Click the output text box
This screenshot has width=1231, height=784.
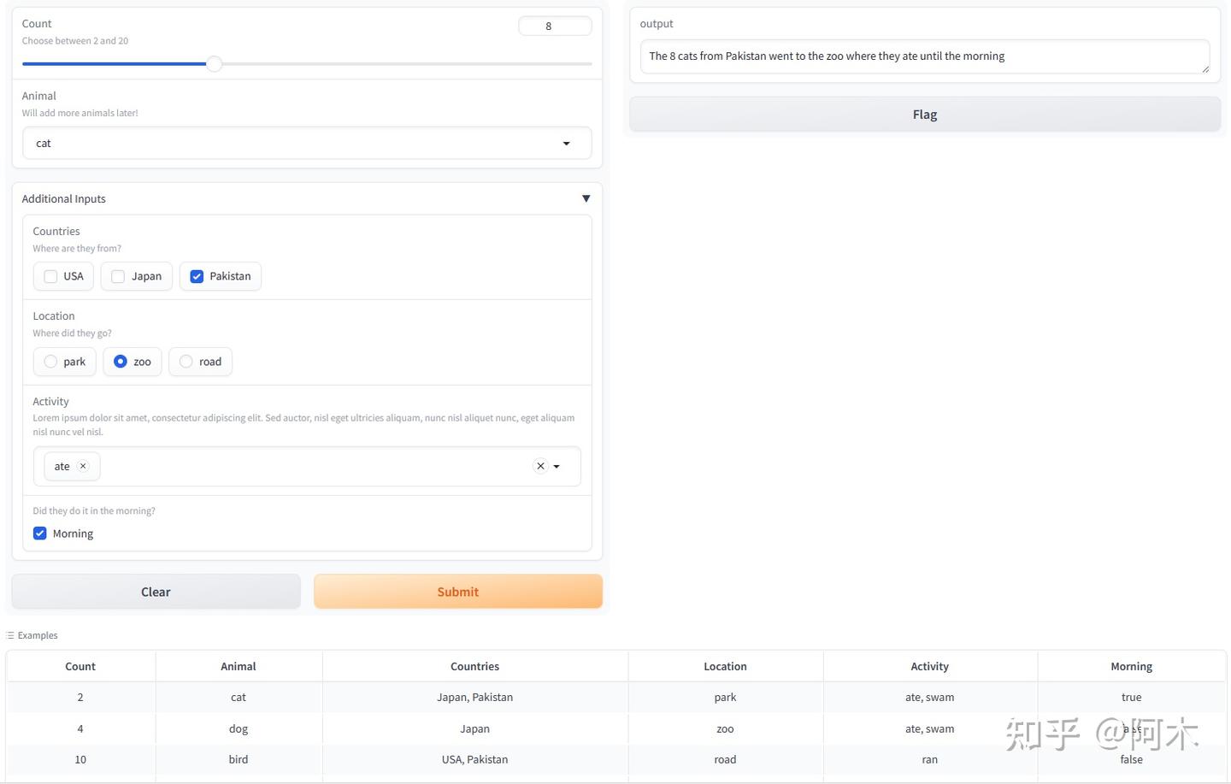tap(924, 56)
